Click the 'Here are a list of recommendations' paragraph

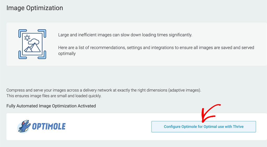(156, 51)
